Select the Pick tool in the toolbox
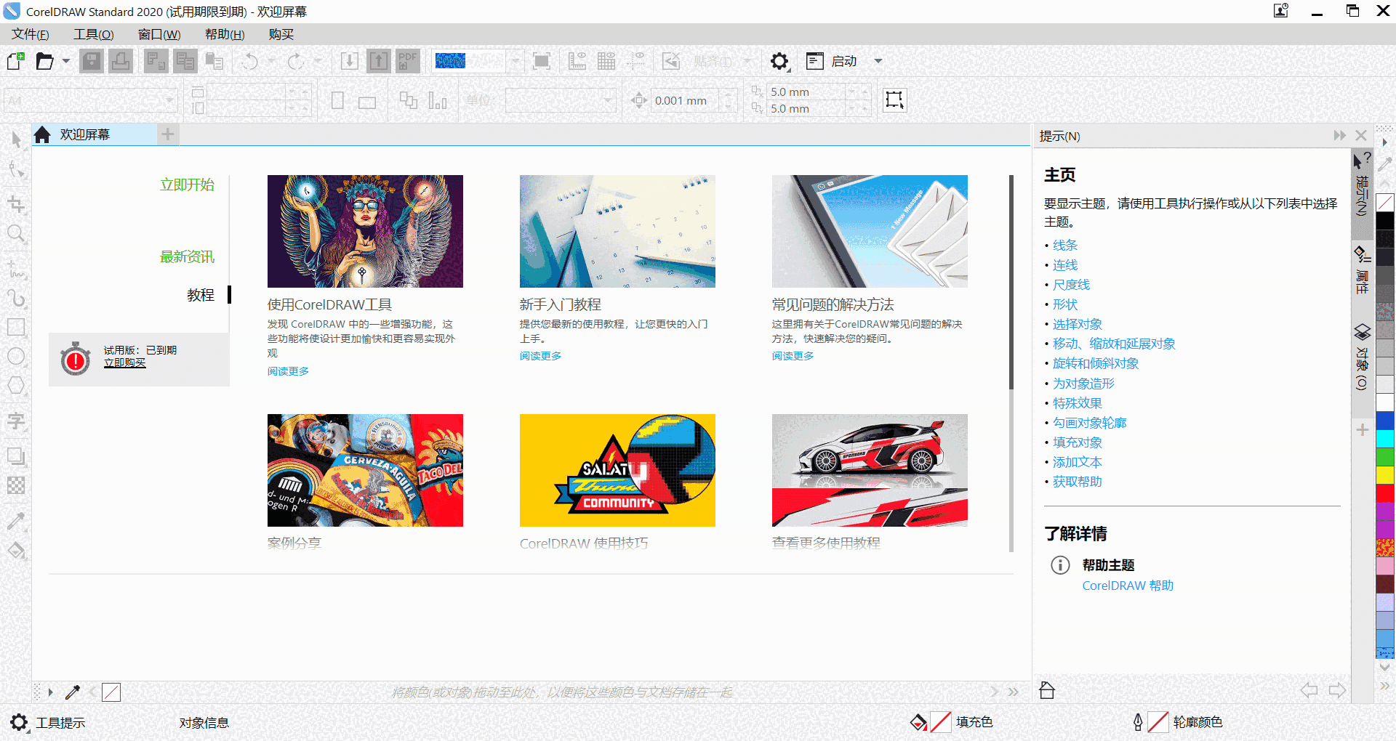This screenshot has height=741, width=1396. [x=16, y=139]
